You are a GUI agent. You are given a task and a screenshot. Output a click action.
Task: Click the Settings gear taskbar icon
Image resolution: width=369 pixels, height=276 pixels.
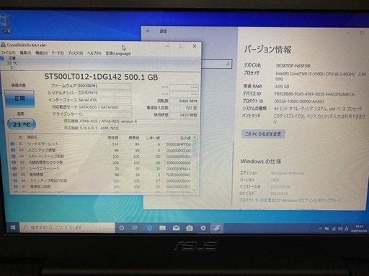203,228
